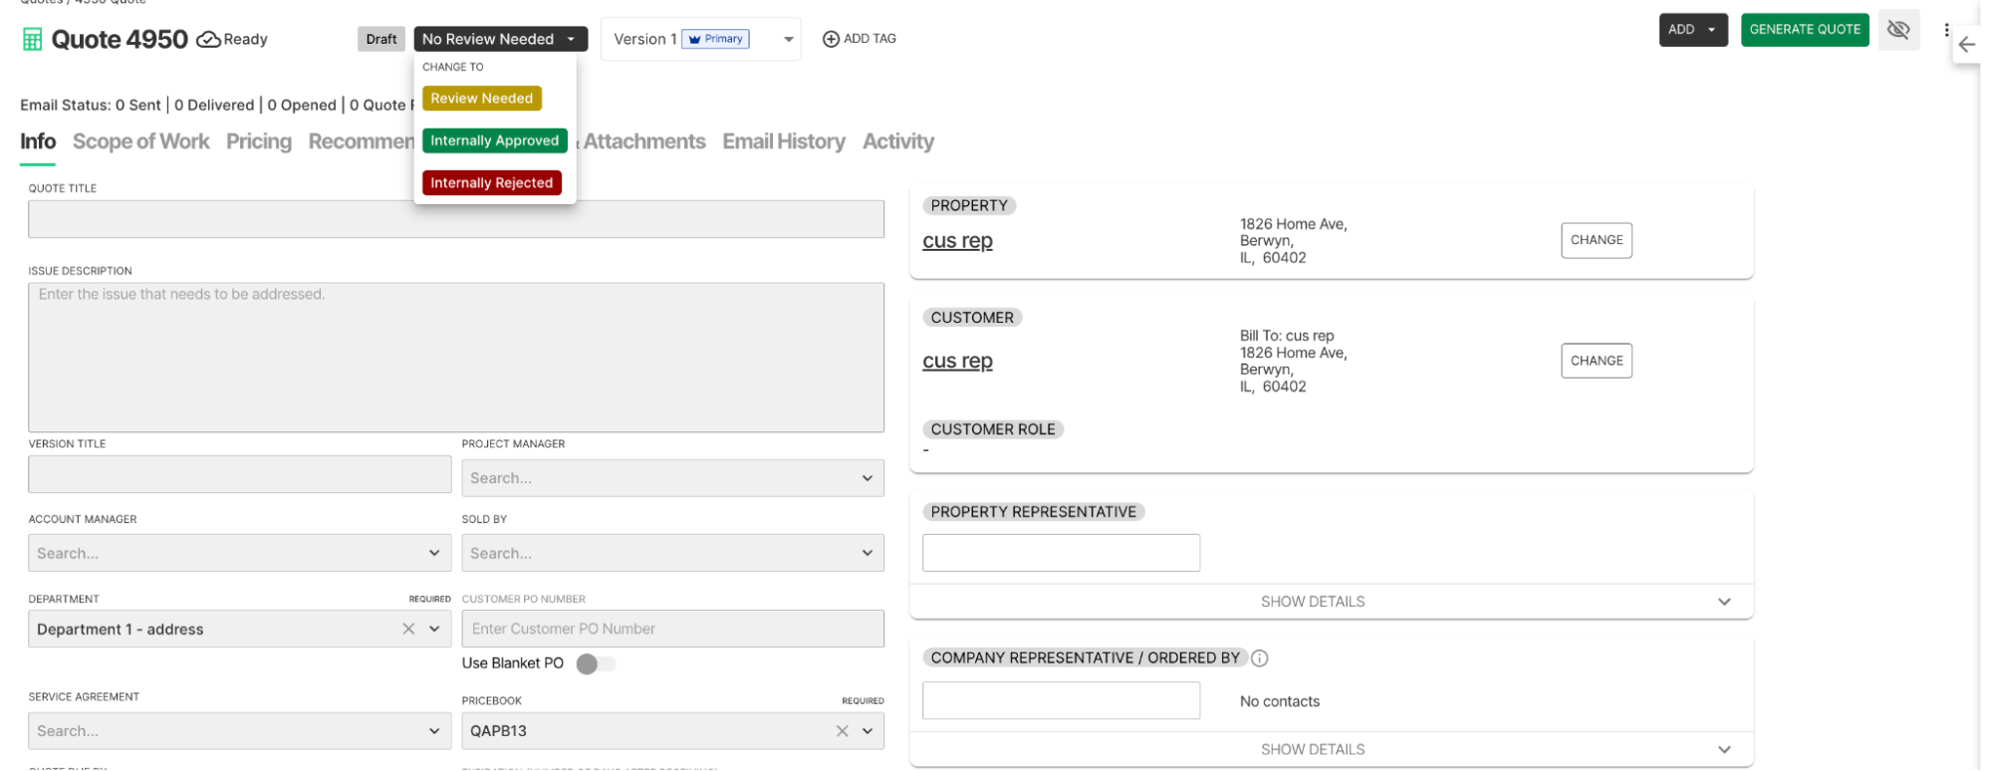Click the green quote spreadsheet icon
The height and width of the screenshot is (771, 1991).
pyautogui.click(x=32, y=39)
